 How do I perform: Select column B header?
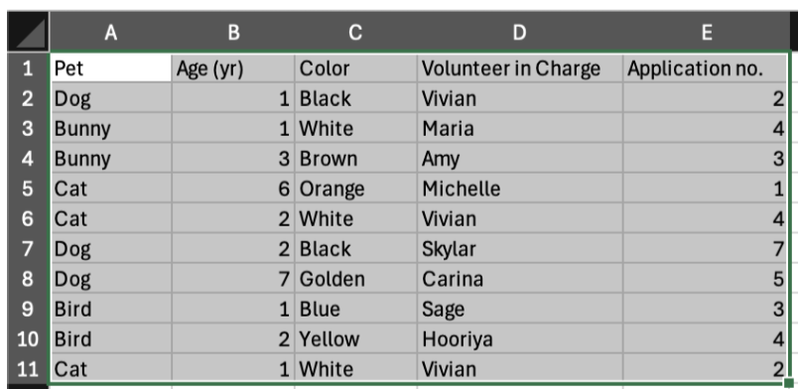(233, 33)
